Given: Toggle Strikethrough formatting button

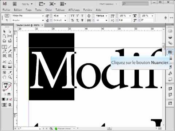Looking at the screenshot, I should pyautogui.click(x=82, y=20).
